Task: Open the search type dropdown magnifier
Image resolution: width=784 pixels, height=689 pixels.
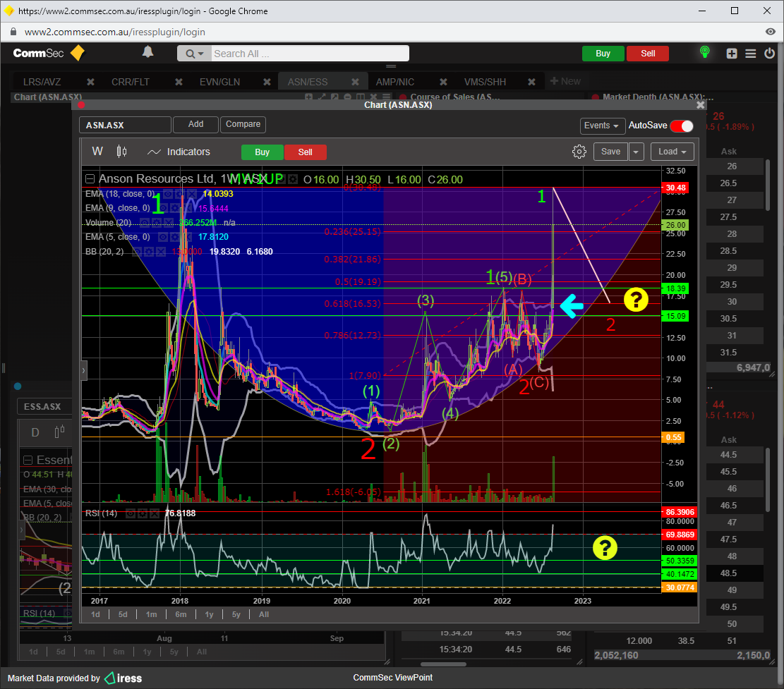Action: pyautogui.click(x=194, y=54)
